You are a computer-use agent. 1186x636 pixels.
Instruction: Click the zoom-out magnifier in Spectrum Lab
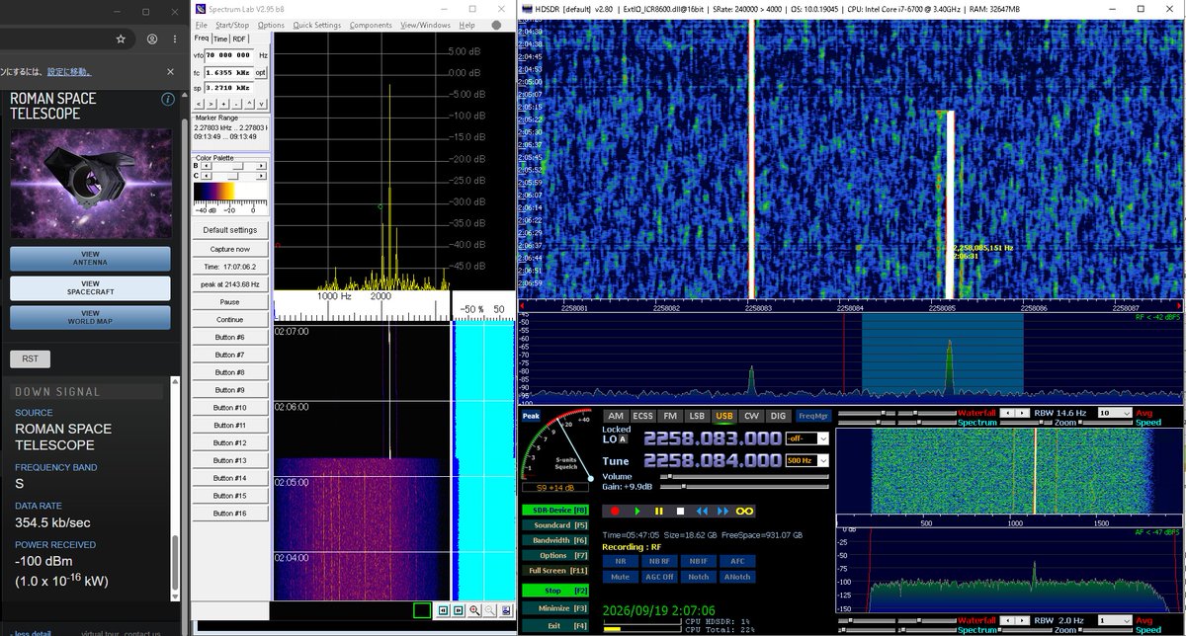point(489,610)
